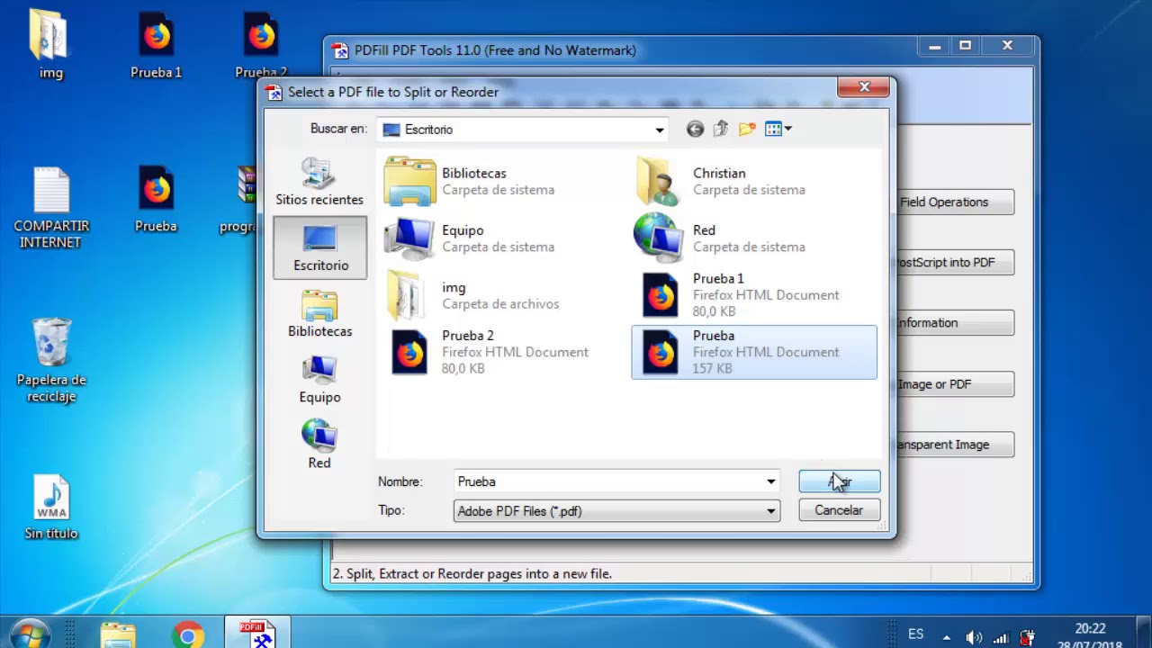
Task: Click PDFill PDF Tools window title bar
Action: (621, 50)
